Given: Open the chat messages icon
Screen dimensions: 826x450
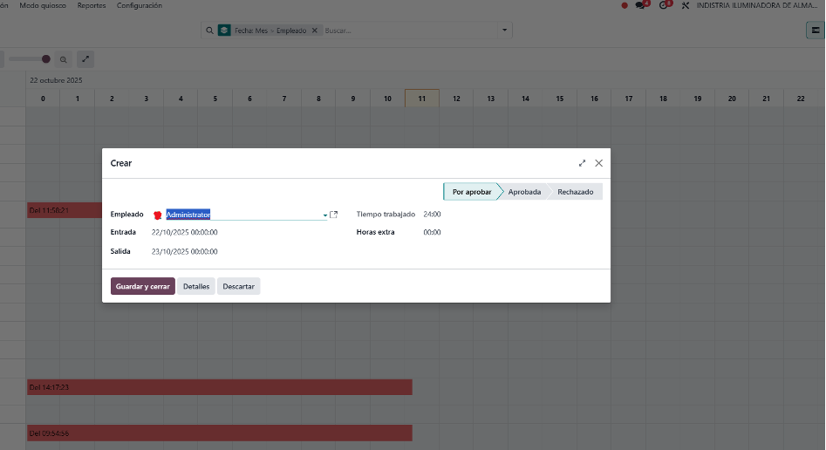Looking at the screenshot, I should (x=641, y=5).
